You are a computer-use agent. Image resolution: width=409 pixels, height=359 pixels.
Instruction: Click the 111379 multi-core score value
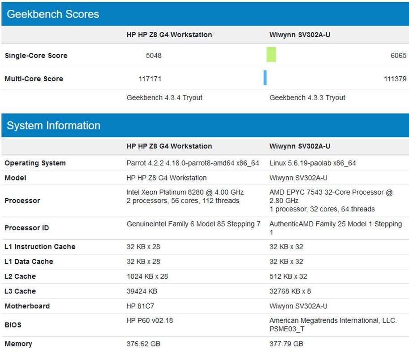click(x=395, y=79)
